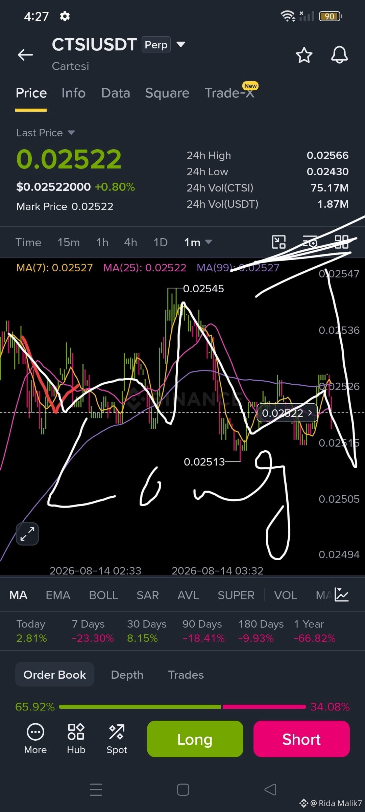The width and height of the screenshot is (365, 812).
Task: Tap the 30 Days 8.15% change
Action: click(147, 631)
